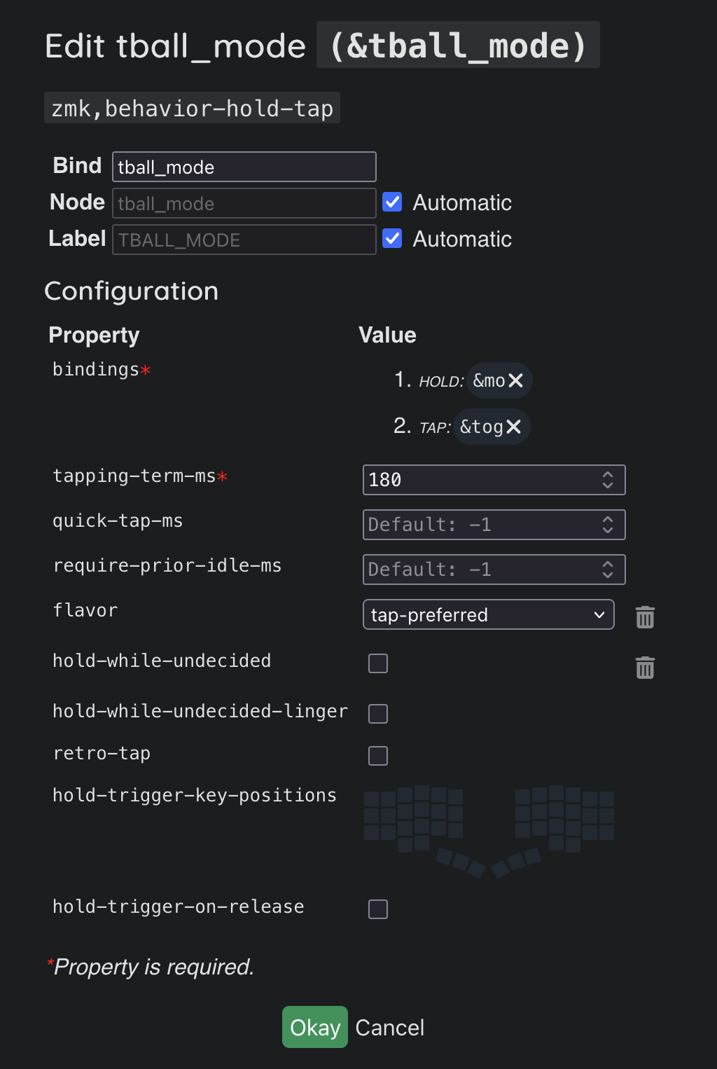Uncheck Automatic for the Label field
The image size is (717, 1069).
[x=392, y=239]
